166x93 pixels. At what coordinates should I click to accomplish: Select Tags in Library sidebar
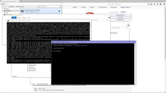pyautogui.click(x=6, y=13)
